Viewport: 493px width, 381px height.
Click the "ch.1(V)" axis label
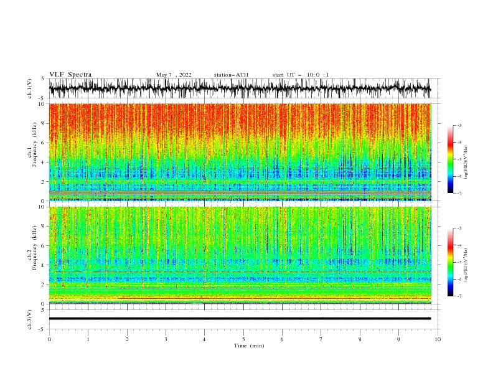30,88
